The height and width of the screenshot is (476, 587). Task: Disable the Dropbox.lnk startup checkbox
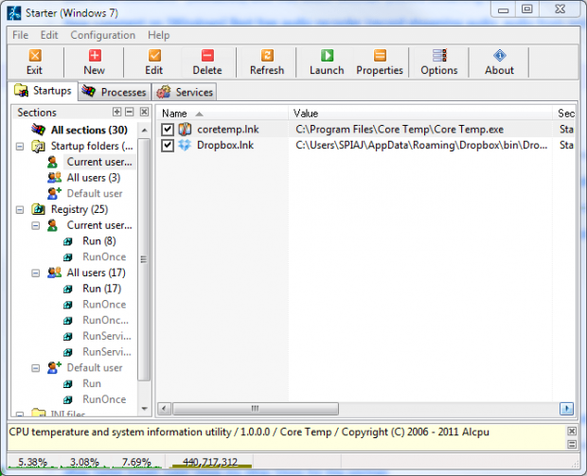point(168,146)
